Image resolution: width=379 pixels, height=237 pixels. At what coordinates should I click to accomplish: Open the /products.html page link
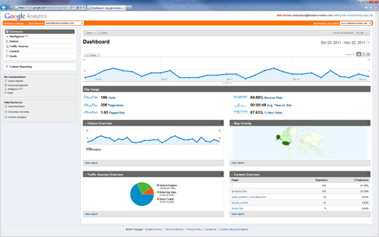point(239,191)
